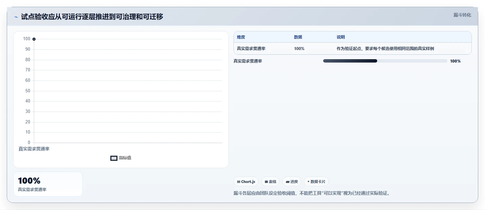Click the lightning icon beside the title
Image resolution: width=485 pixels, height=210 pixels.
[16, 17]
